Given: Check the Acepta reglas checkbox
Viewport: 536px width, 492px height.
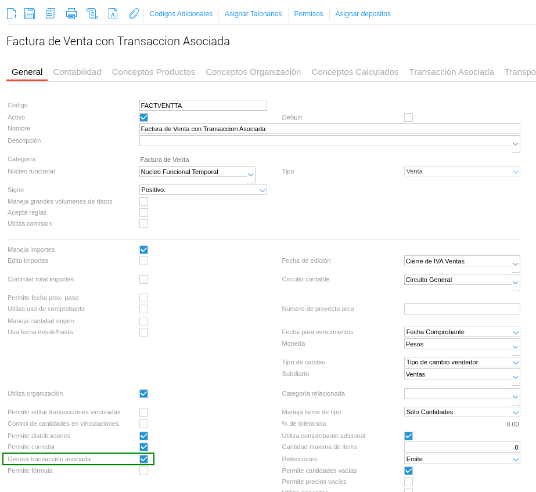Looking at the screenshot, I should (143, 212).
